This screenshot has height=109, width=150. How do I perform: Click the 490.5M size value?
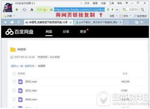click(125, 82)
